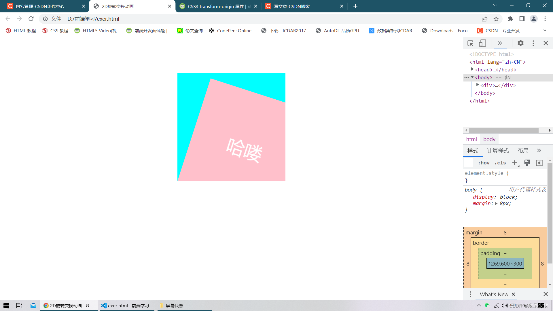Show more DevTools panels chevron

500,43
